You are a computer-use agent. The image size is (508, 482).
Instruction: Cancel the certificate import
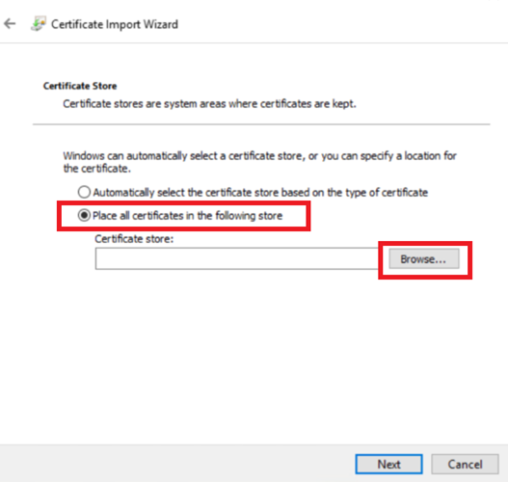(465, 465)
